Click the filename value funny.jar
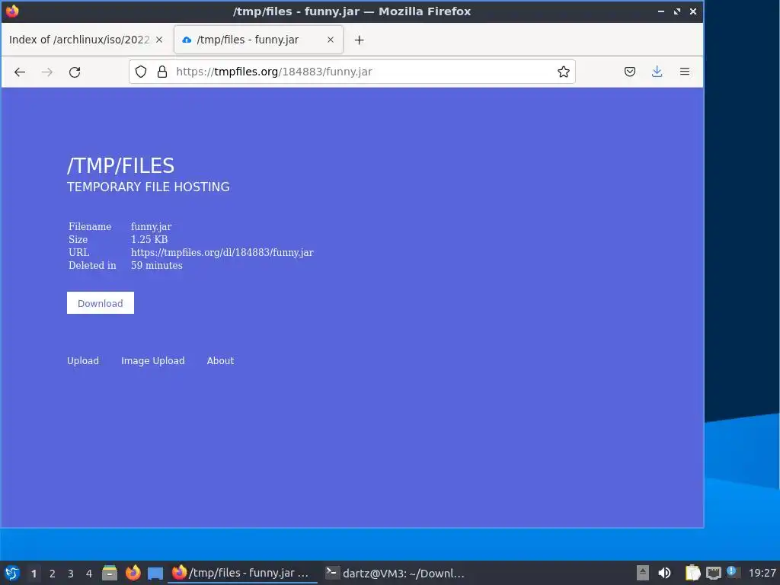780x585 pixels. [x=152, y=226]
